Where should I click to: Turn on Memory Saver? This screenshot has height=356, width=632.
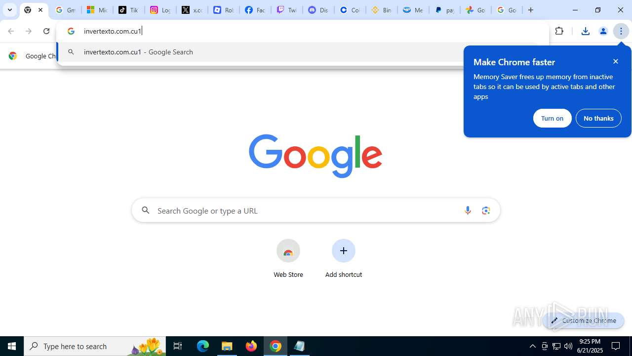pyautogui.click(x=552, y=118)
